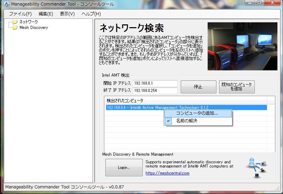The width and height of the screenshot is (283, 194).
Task: Click the 開始 IP アドレス field
Action: 155,83
